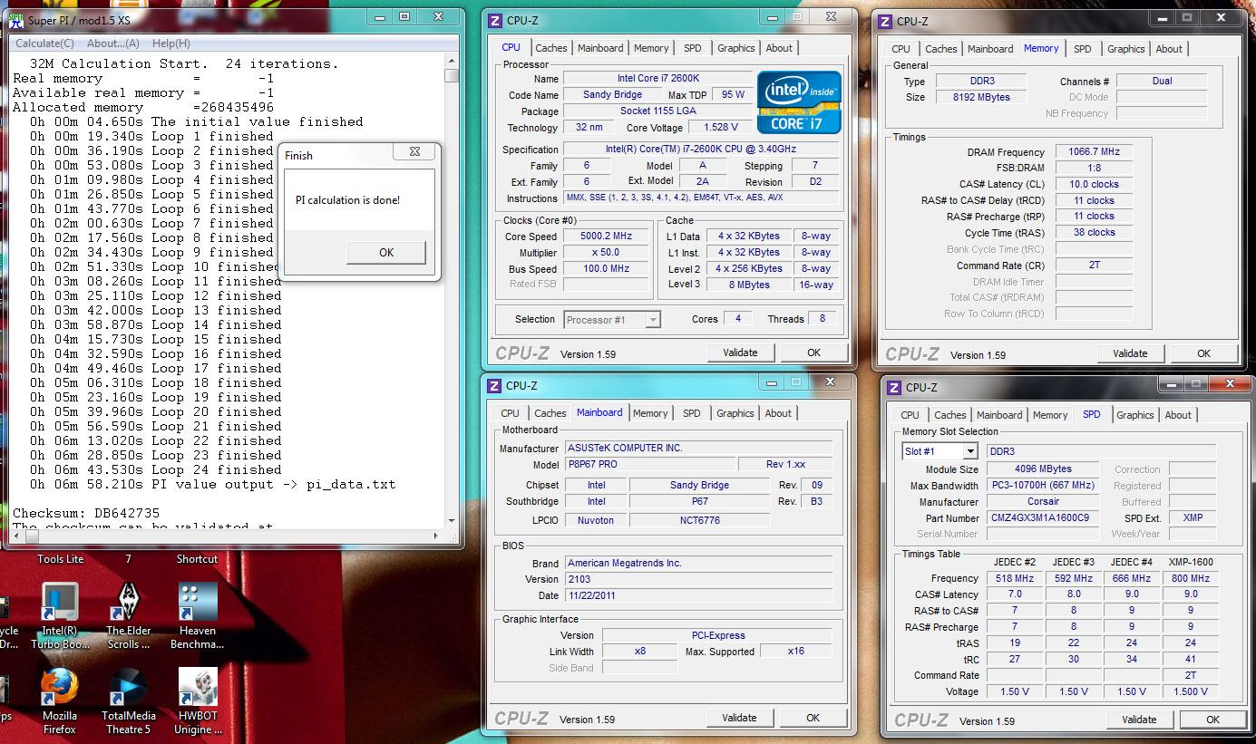Image resolution: width=1256 pixels, height=744 pixels.
Task: Select Memory tab in Mainboard window
Action: (x=650, y=413)
